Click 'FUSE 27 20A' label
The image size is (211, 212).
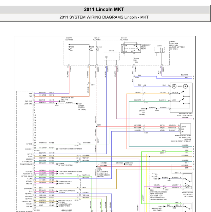[x=72, y=49]
